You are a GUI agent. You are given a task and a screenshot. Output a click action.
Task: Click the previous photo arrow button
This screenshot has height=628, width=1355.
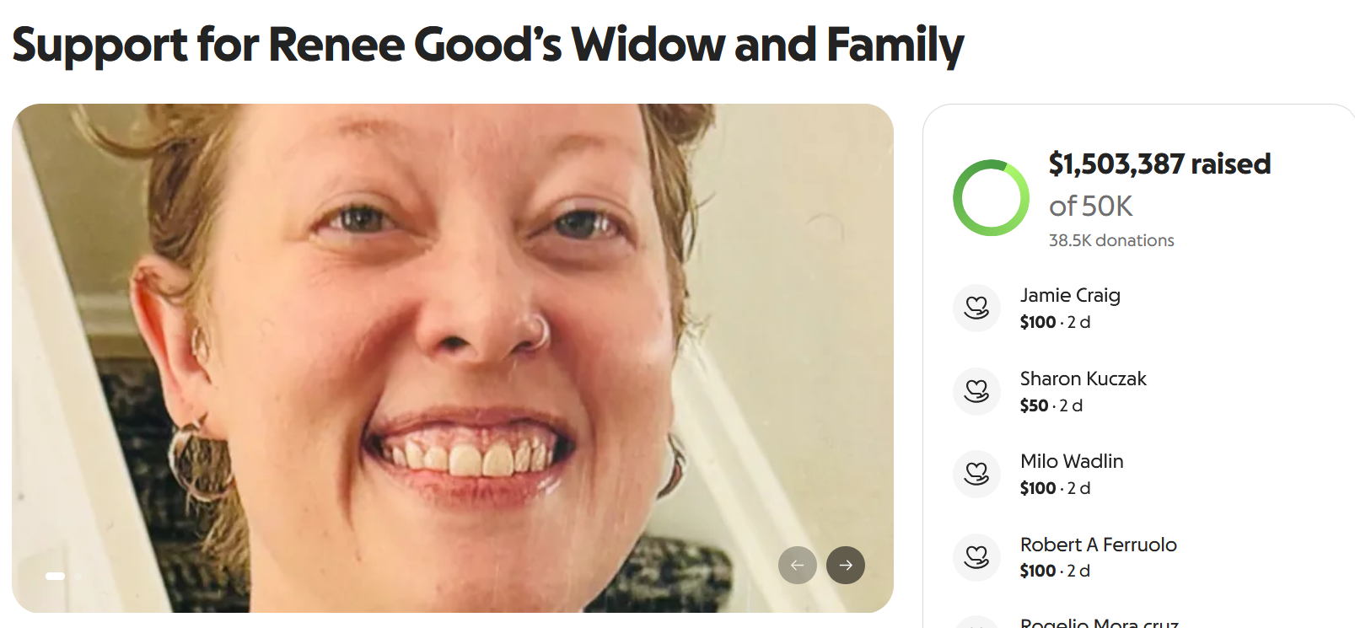click(x=798, y=565)
